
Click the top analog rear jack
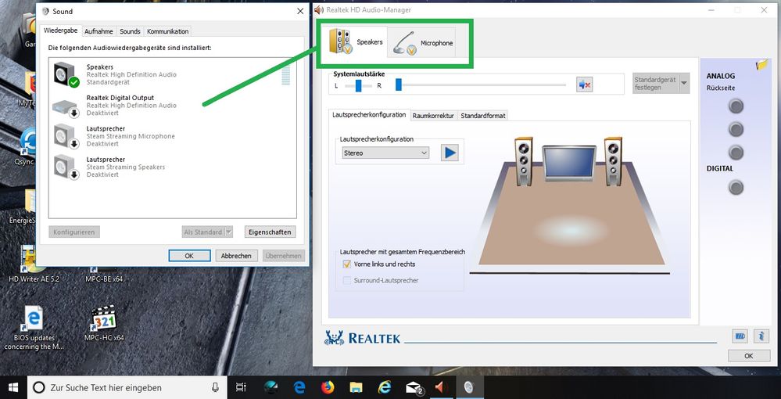tap(736, 106)
